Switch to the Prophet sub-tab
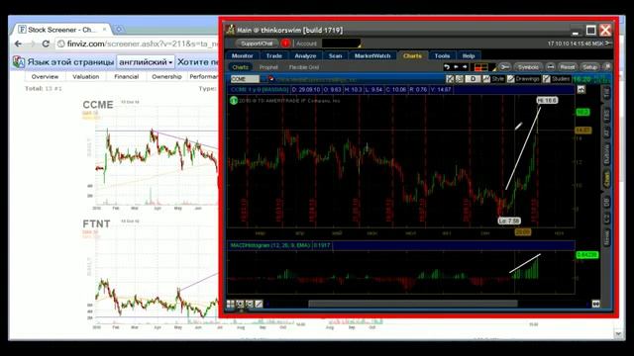This screenshot has height=356, width=634. click(268, 67)
